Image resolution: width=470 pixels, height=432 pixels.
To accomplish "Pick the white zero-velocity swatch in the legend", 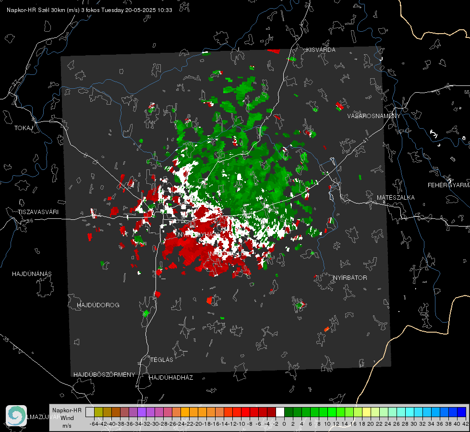I will pyautogui.click(x=280, y=412).
